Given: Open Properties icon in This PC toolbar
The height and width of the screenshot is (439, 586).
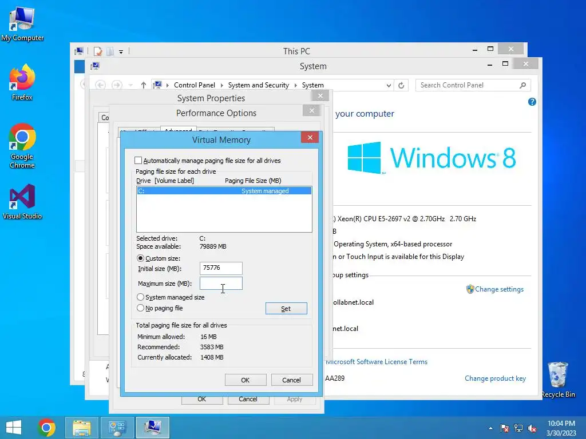Looking at the screenshot, I should pyautogui.click(x=98, y=51).
